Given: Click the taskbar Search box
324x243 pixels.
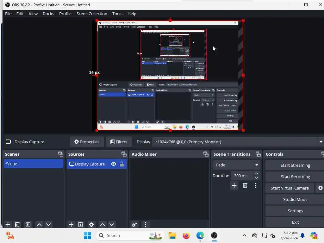Looking at the screenshot, I should [130, 235].
